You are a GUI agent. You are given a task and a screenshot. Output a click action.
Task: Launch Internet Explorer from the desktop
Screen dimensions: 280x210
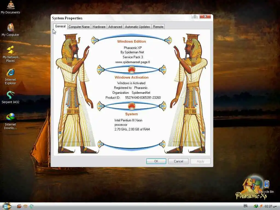coord(11,77)
